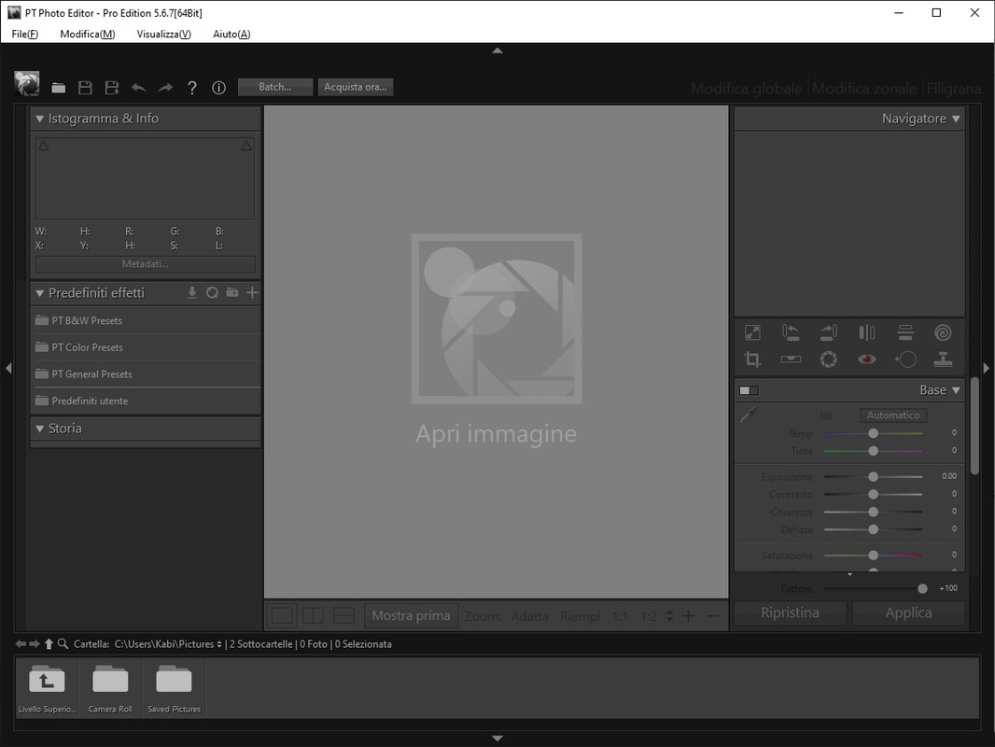The image size is (995, 747).
Task: Open the File menu
Action: point(25,35)
